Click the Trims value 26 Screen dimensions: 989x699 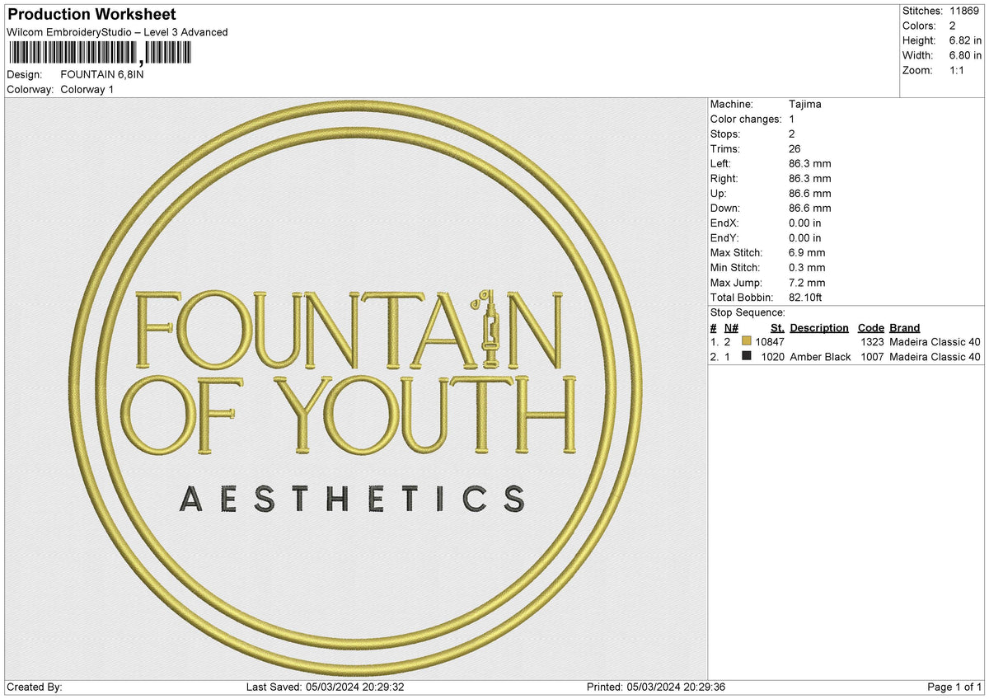(x=794, y=148)
